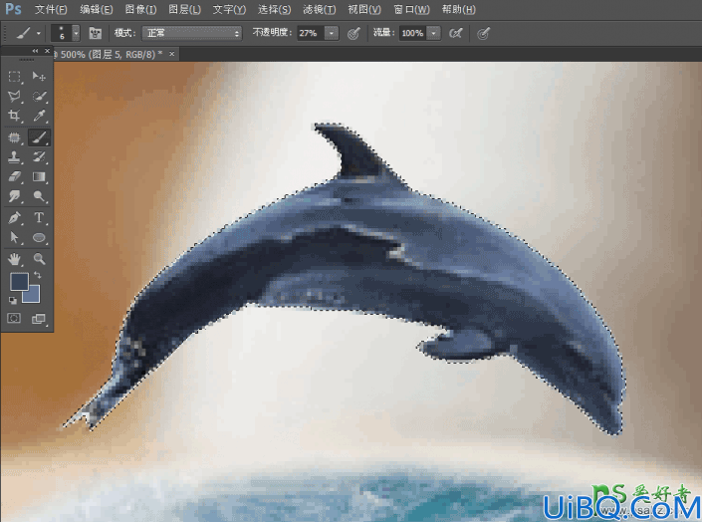
Task: Toggle pressure for opacity
Action: (353, 33)
